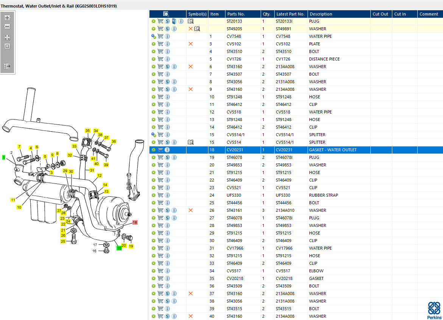This screenshot has height=320, width=443.
Task: Open catalog lookup symbol for CV5514 SPLITTER
Action: coord(191,142)
